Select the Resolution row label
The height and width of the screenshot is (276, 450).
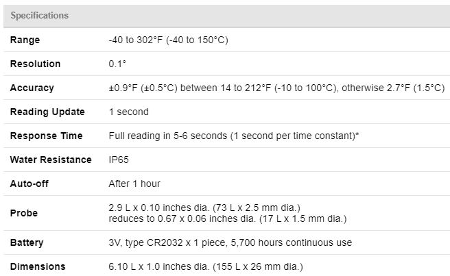(35, 64)
